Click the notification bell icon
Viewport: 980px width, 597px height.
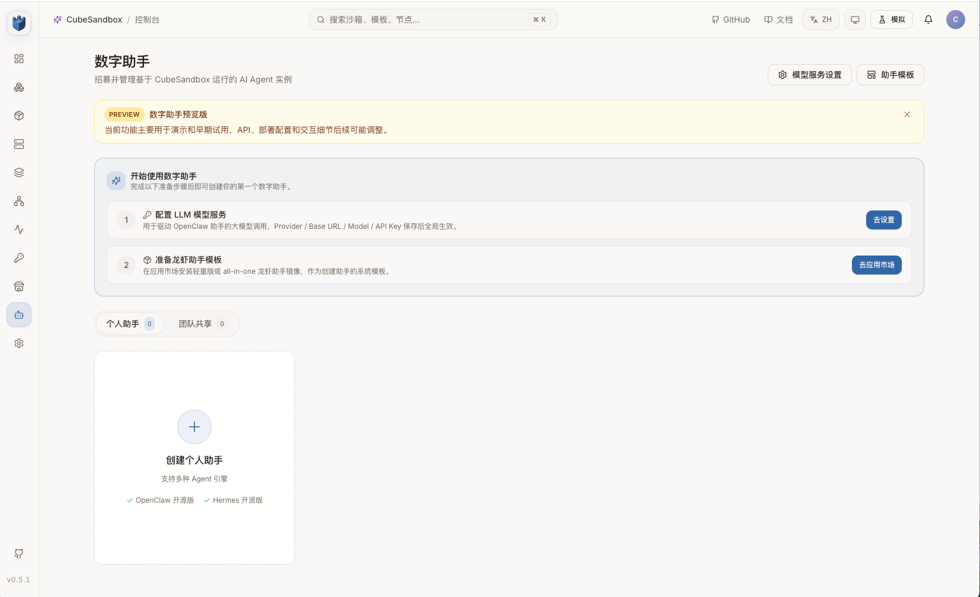click(x=928, y=20)
